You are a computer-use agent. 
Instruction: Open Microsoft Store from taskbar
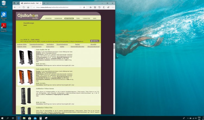point(30,118)
